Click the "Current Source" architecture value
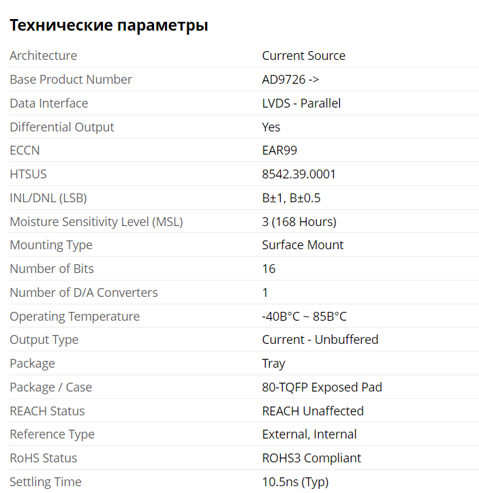Screen dimensions: 479x493 pos(303,56)
